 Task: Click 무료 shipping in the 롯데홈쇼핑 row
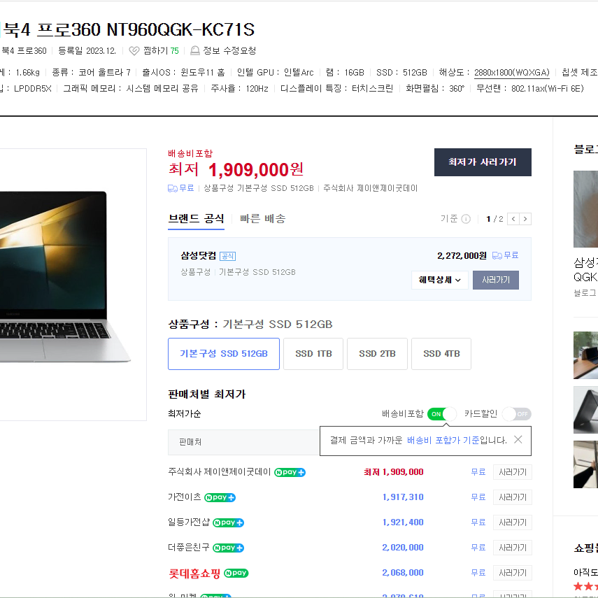coord(478,573)
